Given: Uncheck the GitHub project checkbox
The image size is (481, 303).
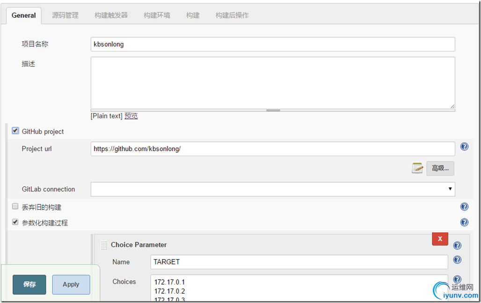Looking at the screenshot, I should coord(15,131).
